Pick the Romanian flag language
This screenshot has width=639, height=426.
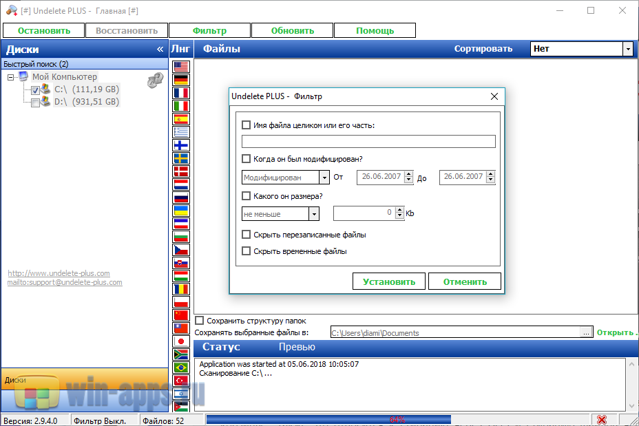click(181, 289)
